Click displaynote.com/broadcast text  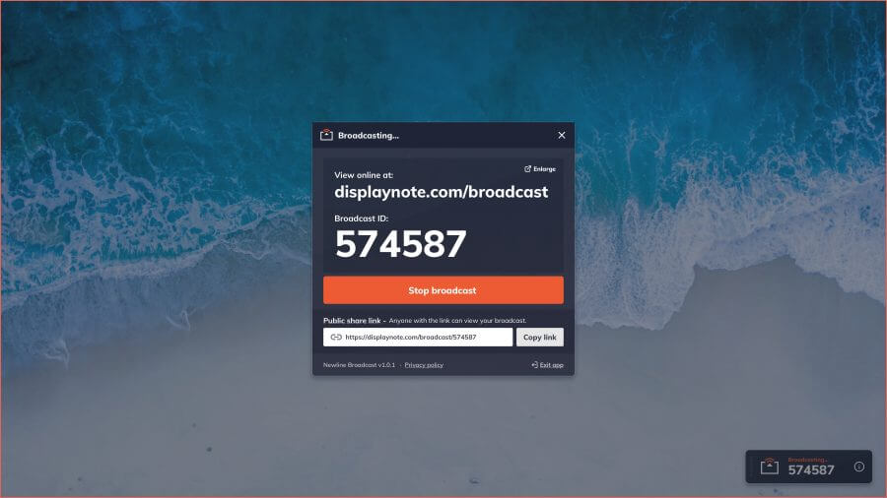point(442,192)
